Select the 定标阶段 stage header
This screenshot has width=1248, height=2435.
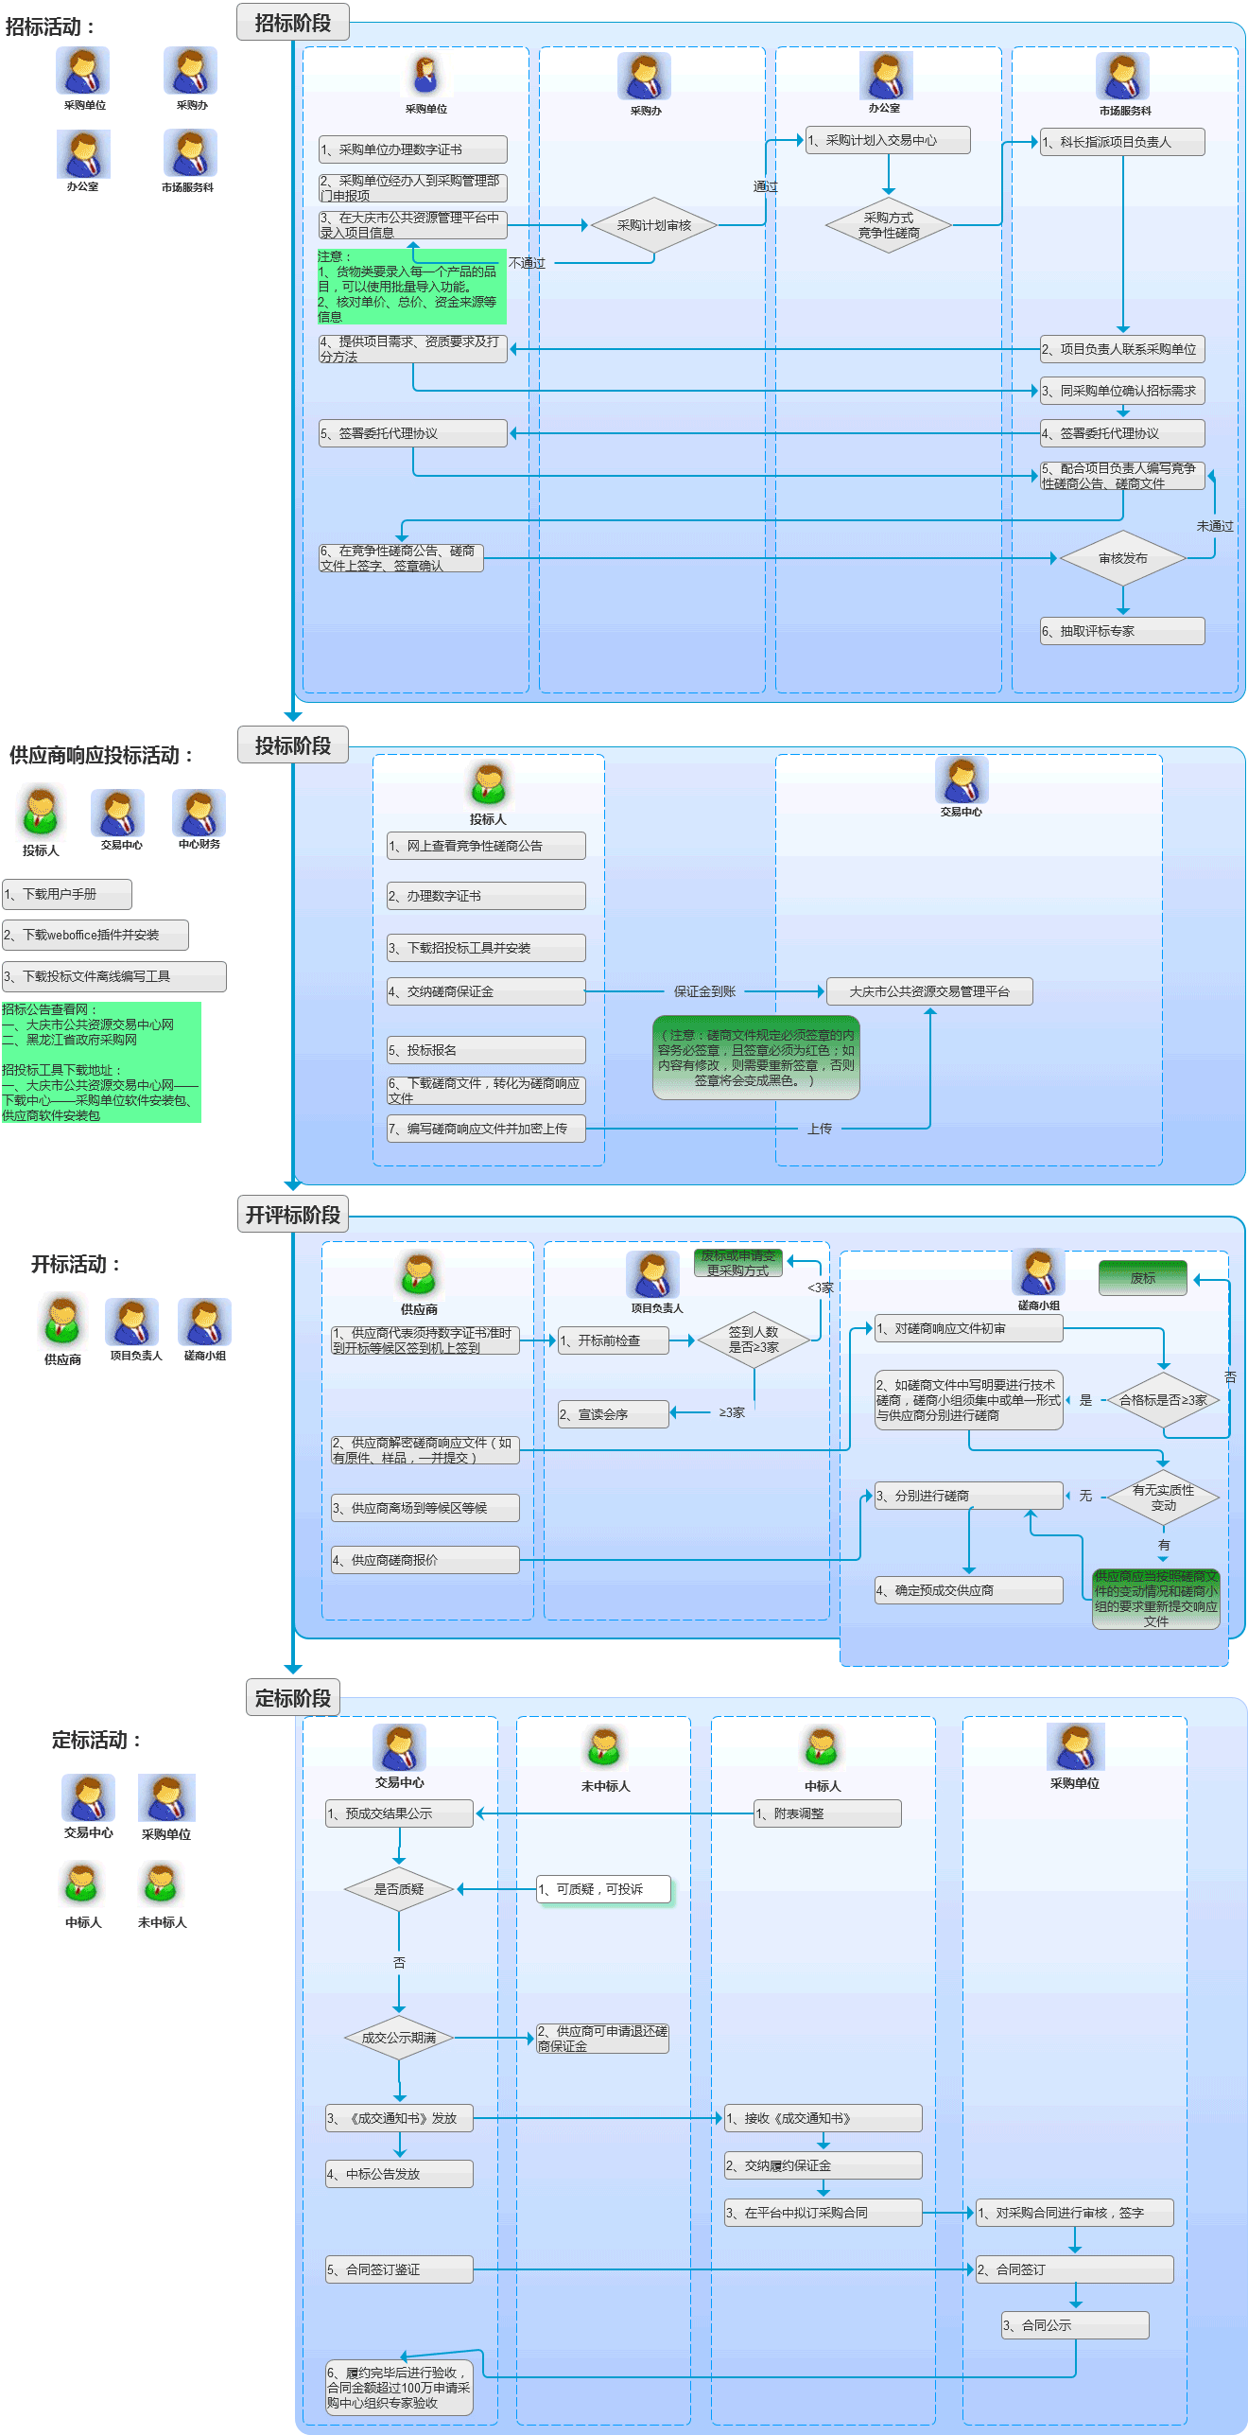tap(293, 1698)
